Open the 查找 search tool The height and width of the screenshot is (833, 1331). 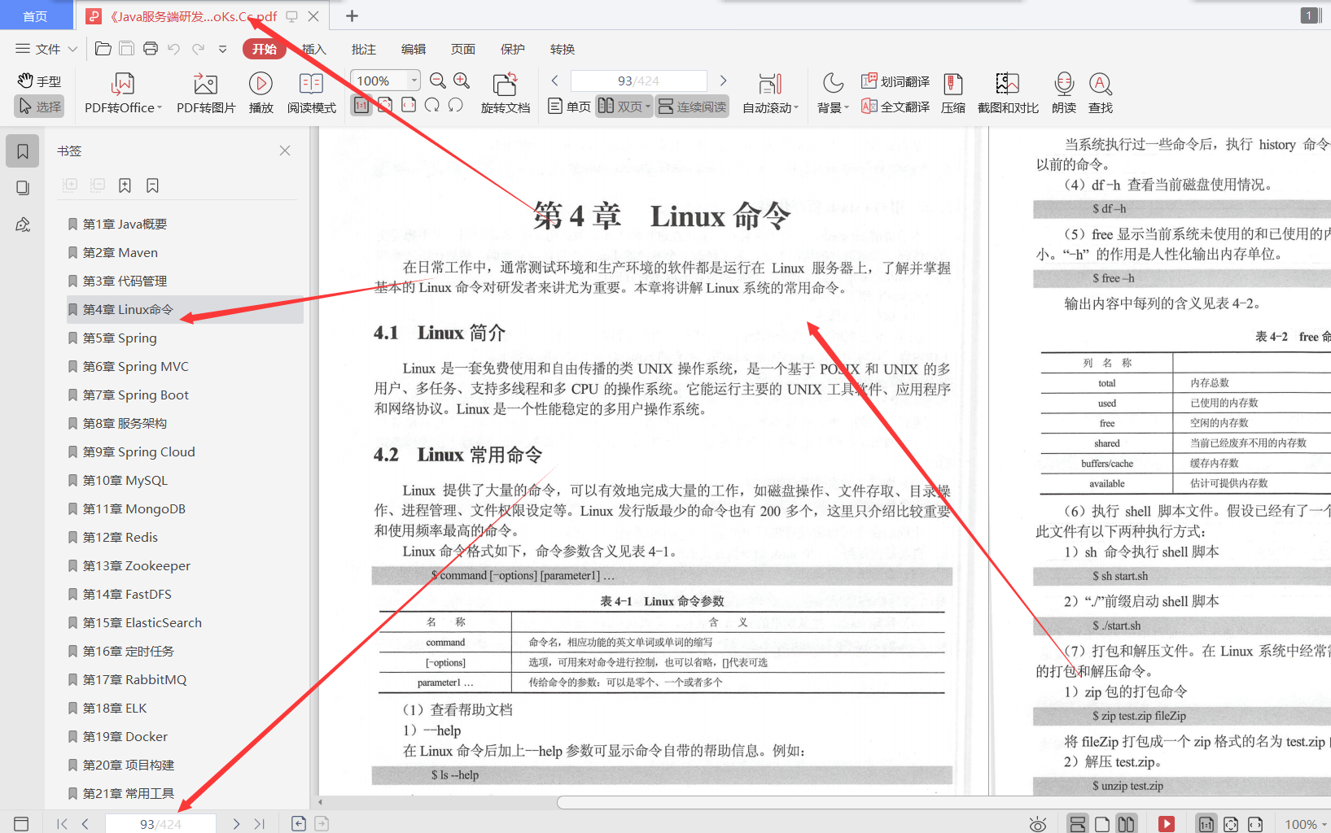tap(1100, 92)
